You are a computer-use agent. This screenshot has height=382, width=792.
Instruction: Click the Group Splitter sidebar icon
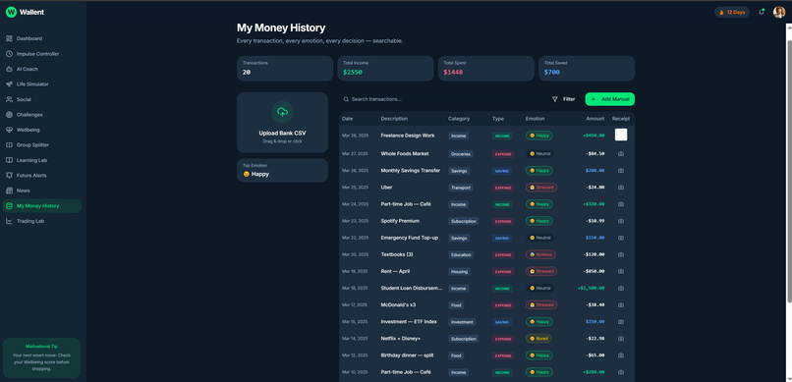[x=9, y=144]
